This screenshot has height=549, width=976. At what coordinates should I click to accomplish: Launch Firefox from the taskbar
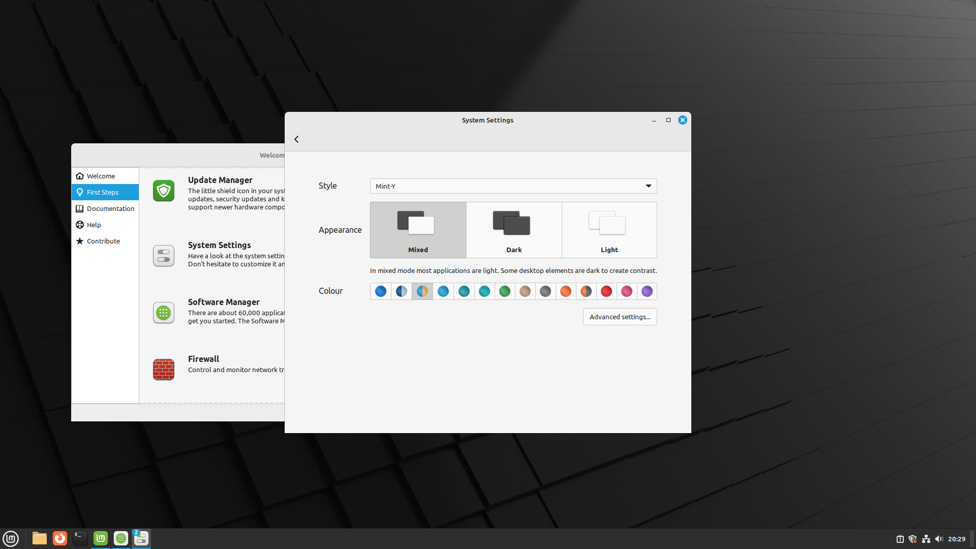point(60,538)
